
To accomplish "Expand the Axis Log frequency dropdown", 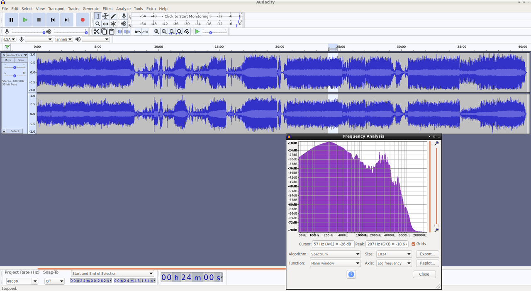I will [394, 263].
